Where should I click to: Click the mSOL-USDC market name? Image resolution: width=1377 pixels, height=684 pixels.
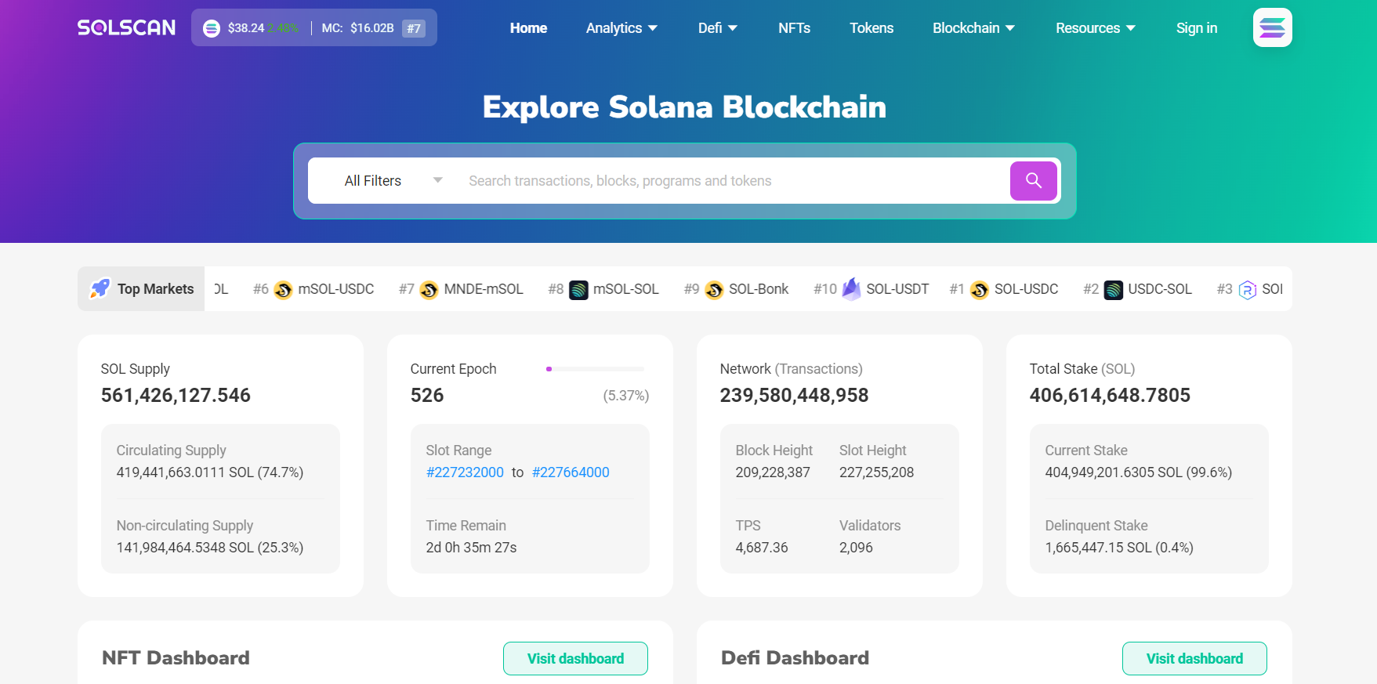[336, 289]
